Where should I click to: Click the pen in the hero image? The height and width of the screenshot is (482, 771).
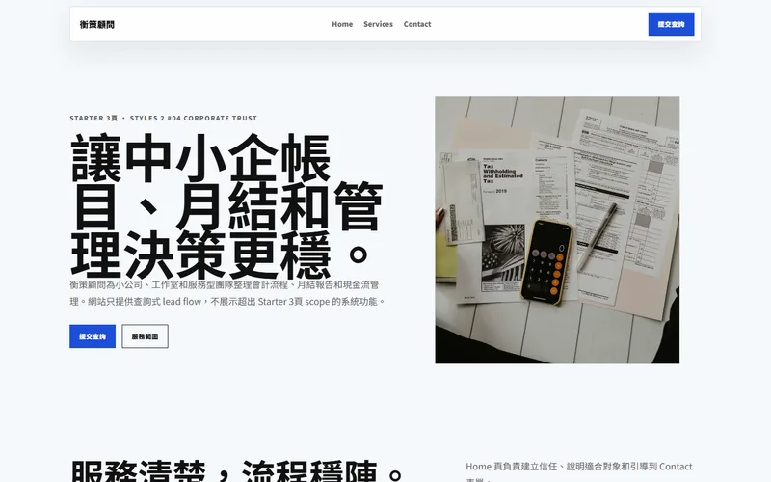click(597, 236)
